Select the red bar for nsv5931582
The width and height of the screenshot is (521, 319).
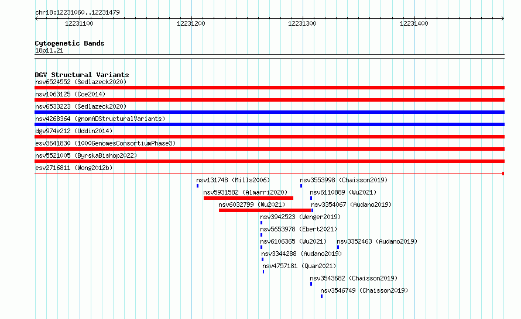tap(248, 198)
